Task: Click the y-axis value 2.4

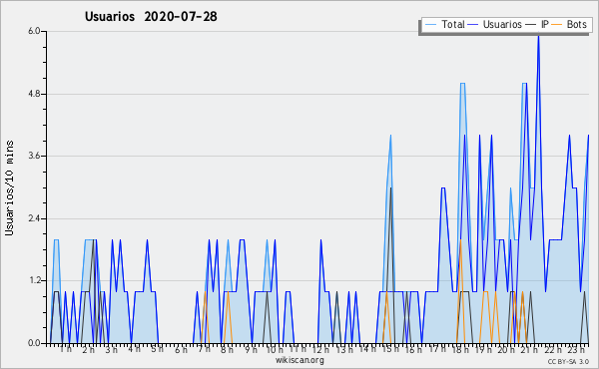Action: click(34, 218)
